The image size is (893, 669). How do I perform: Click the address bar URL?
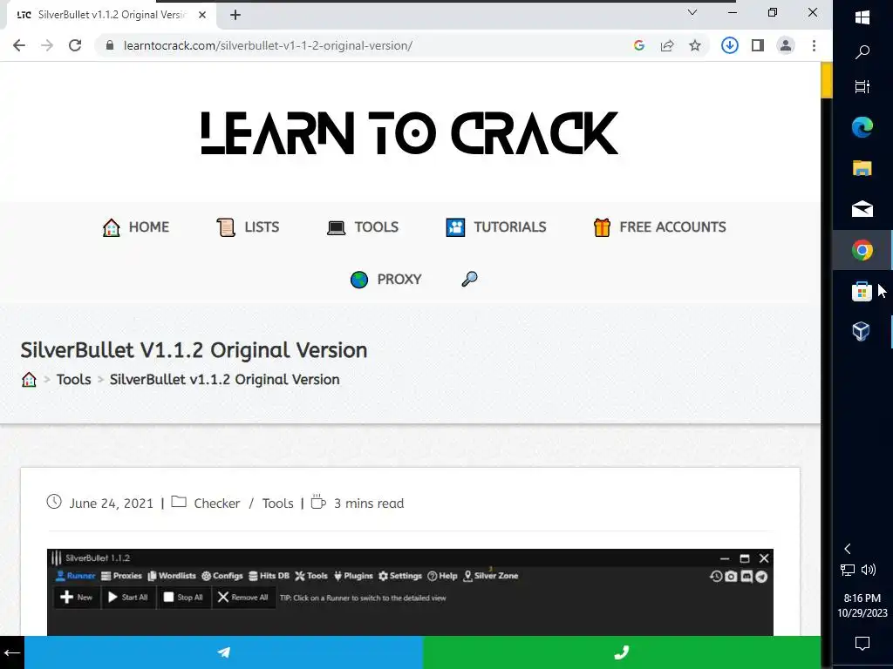(268, 45)
